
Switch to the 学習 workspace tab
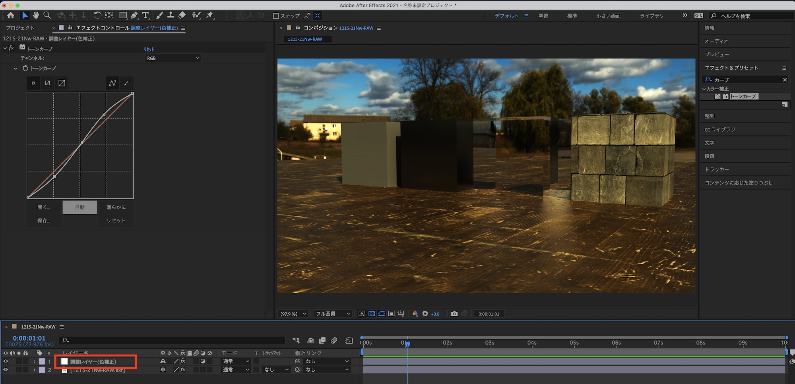click(543, 16)
